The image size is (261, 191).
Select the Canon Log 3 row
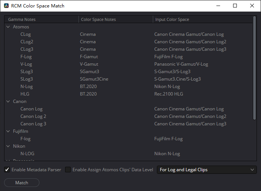[x=128, y=124]
